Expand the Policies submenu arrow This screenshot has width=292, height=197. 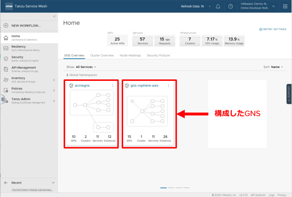click(x=54, y=90)
